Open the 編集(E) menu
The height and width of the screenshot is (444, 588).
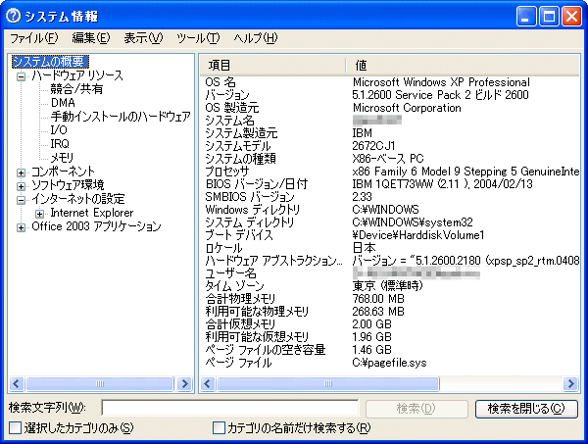click(91, 38)
